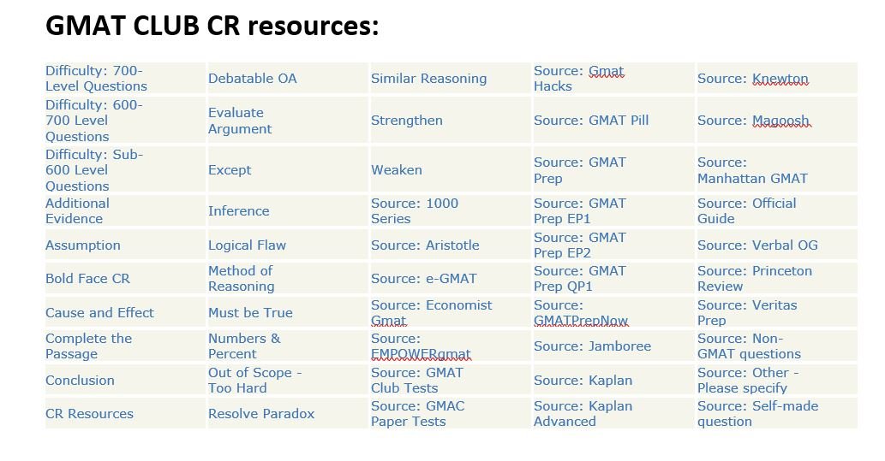Select the Source: Self-made question link

click(x=757, y=413)
